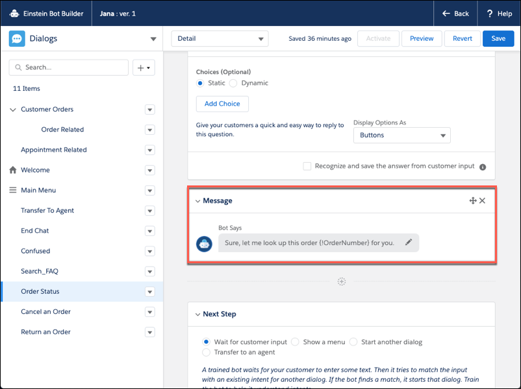The width and height of the screenshot is (521, 389).
Task: Click the add-element icon between Message and Next Step
Action: 342,281
